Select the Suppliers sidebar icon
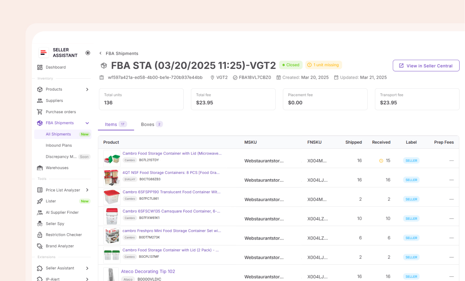Viewport: 465px width, 281px height. (40, 101)
